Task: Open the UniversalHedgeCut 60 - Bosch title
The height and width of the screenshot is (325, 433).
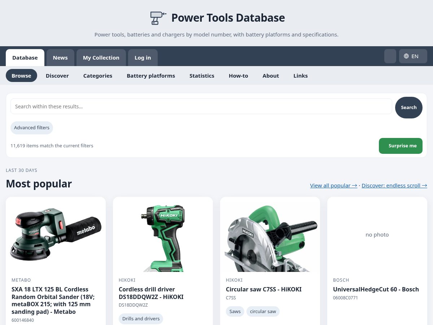Action: point(376,289)
